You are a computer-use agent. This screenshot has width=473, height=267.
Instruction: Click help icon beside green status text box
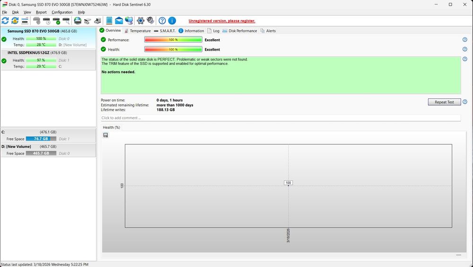465,59
